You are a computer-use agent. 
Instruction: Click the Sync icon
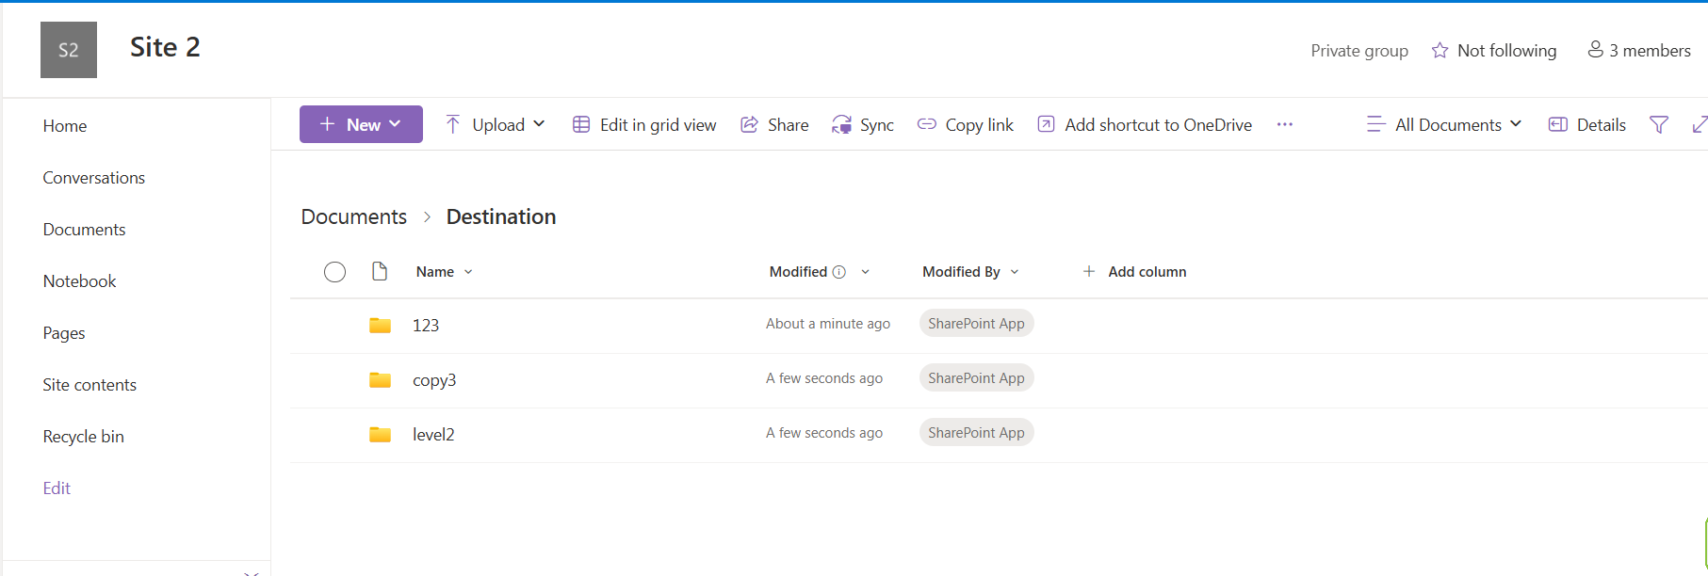tap(841, 124)
